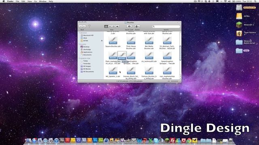Focus the Finder search field
The width and height of the screenshot is (259, 145).
click(166, 27)
